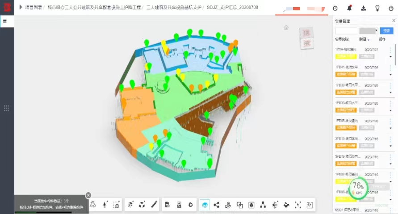Select the walk-mode person tool
The height and width of the screenshot is (214, 398).
105,205
